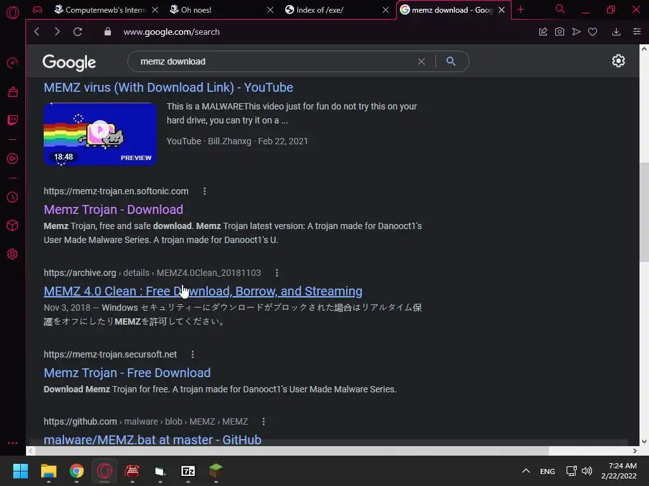
Task: Show hidden system tray icons
Action: (x=526, y=471)
